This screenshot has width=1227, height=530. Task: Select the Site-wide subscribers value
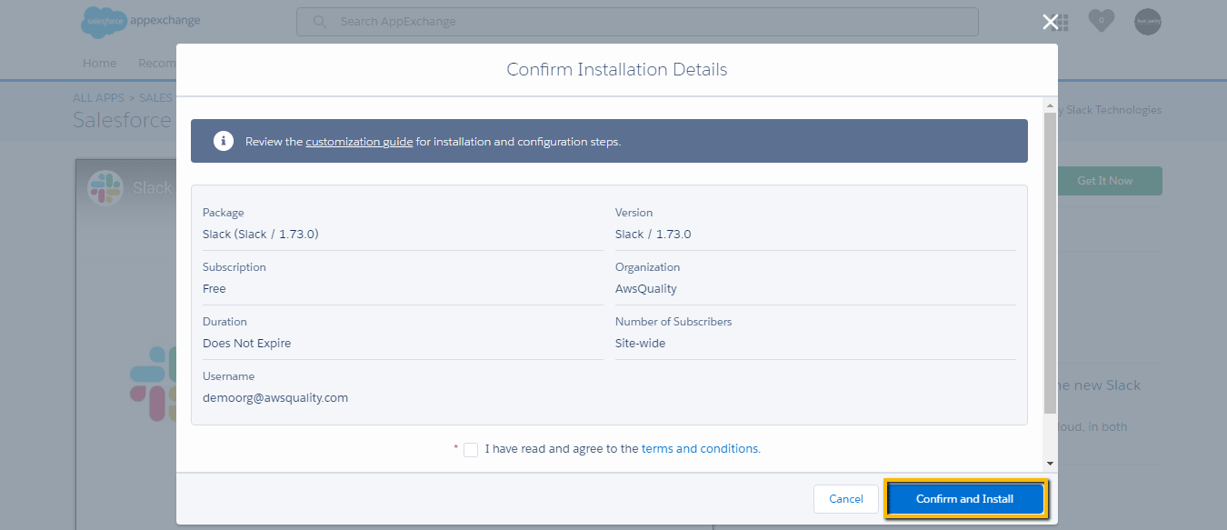pos(641,344)
